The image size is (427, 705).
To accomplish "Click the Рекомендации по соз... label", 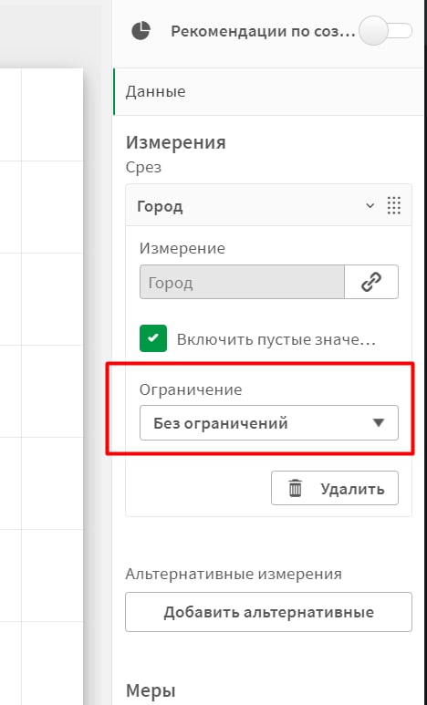I will tap(263, 32).
